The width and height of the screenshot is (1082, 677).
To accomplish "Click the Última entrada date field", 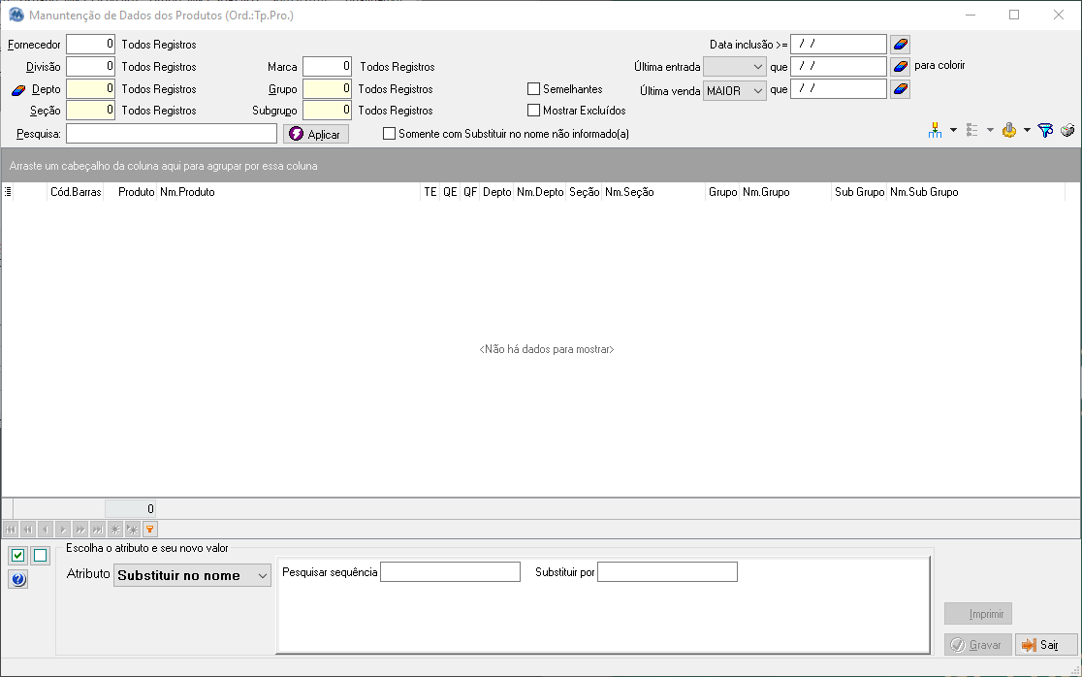I will pyautogui.click(x=839, y=66).
